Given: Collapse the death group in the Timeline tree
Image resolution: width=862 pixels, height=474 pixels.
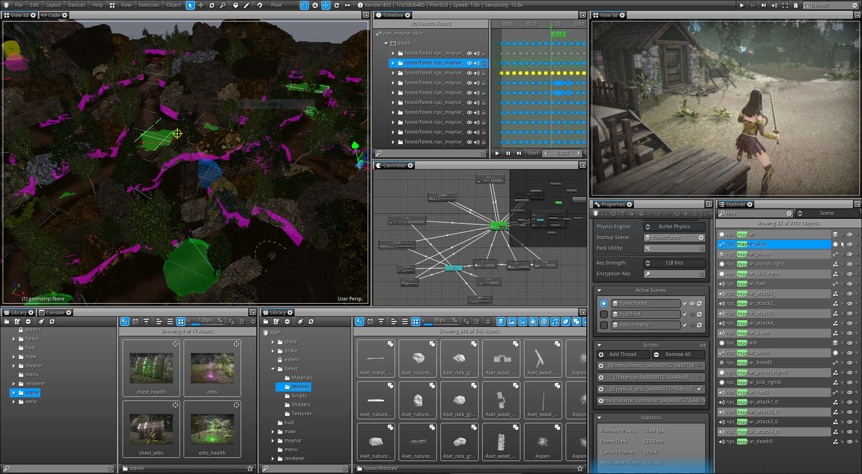Looking at the screenshot, I should click(x=386, y=43).
